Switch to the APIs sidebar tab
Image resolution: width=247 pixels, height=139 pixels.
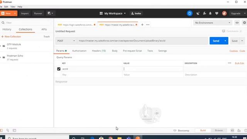click(x=44, y=29)
